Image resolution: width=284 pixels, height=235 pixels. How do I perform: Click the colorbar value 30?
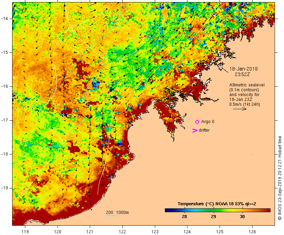242,217
